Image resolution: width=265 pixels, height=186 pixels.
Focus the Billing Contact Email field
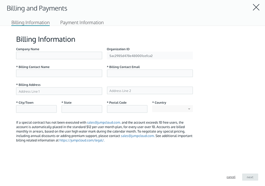pyautogui.click(x=150, y=74)
